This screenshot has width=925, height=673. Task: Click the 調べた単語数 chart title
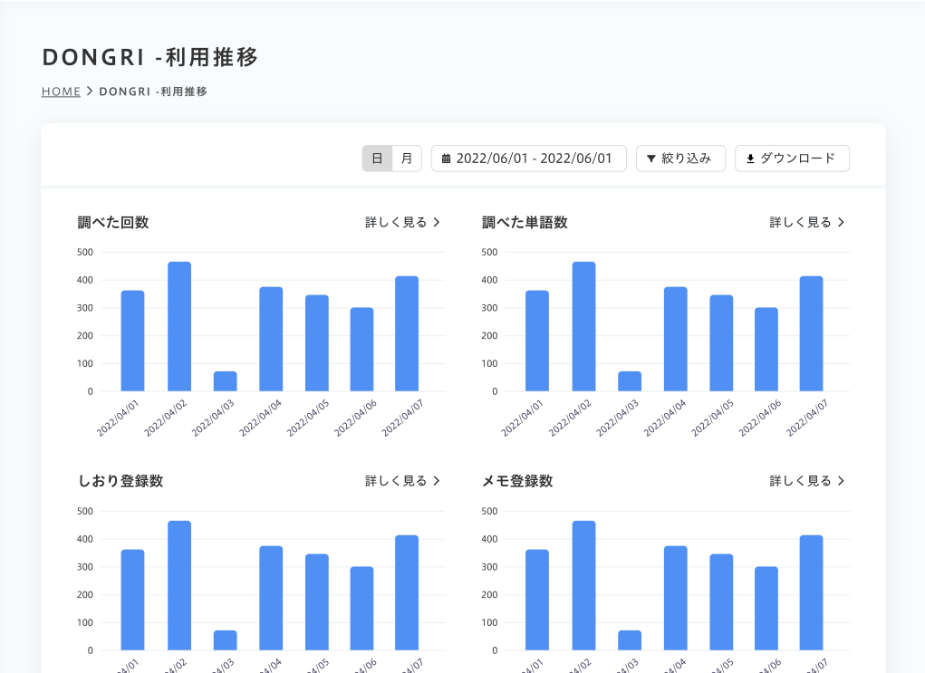click(525, 222)
